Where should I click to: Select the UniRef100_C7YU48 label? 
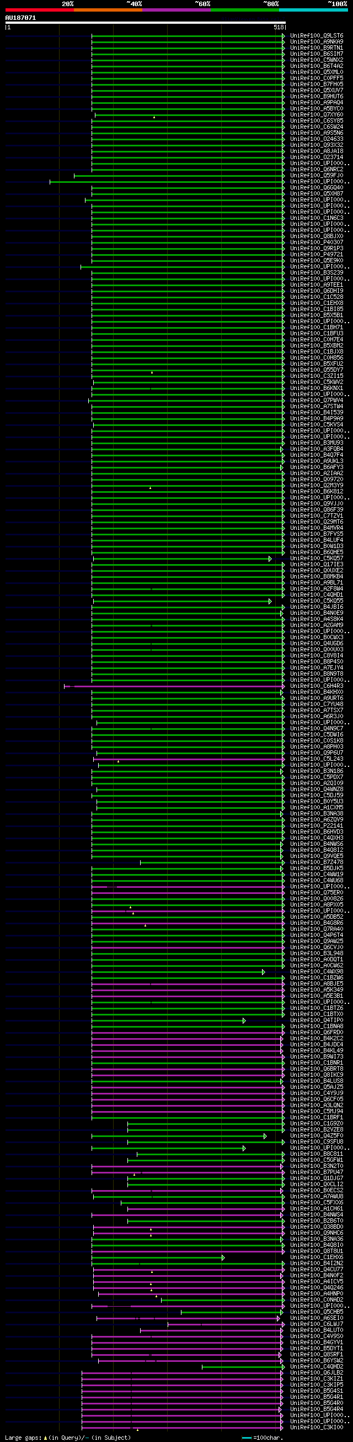click(x=317, y=705)
